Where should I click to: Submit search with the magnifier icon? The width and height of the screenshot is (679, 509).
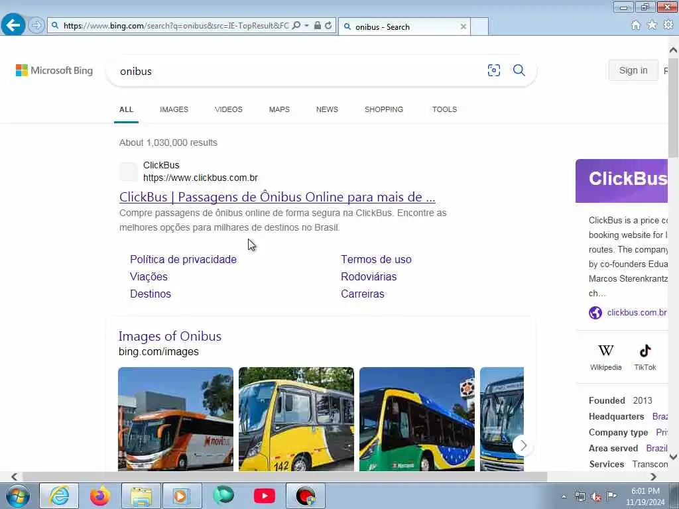click(x=519, y=70)
